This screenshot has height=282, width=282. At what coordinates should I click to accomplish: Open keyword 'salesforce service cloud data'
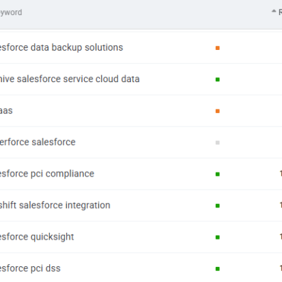pyautogui.click(x=70, y=79)
